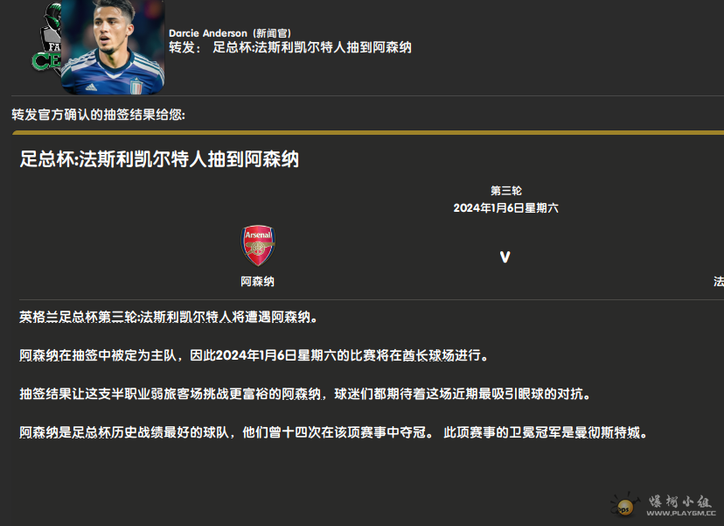Click the 阿森纳 team name under the crest
The width and height of the screenshot is (724, 526).
coord(258,282)
